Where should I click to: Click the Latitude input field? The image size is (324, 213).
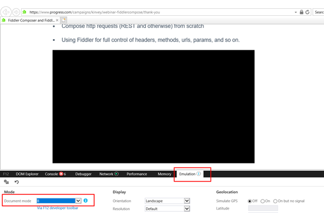[263, 208]
